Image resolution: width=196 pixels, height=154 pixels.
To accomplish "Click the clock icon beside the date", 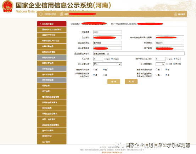I will [41, 14].
